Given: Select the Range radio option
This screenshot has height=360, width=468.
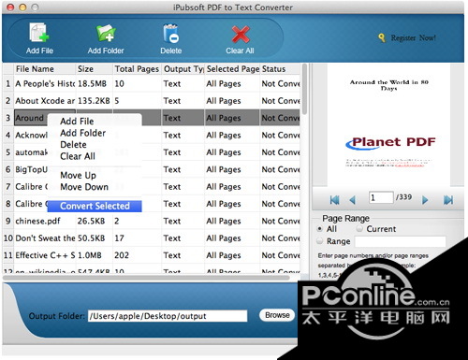Looking at the screenshot, I should click(319, 241).
